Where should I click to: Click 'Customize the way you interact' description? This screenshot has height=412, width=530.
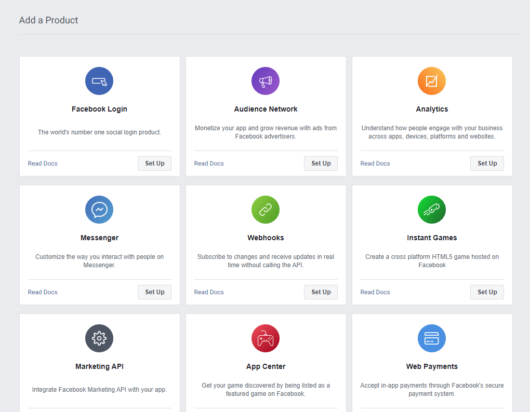coord(99,261)
